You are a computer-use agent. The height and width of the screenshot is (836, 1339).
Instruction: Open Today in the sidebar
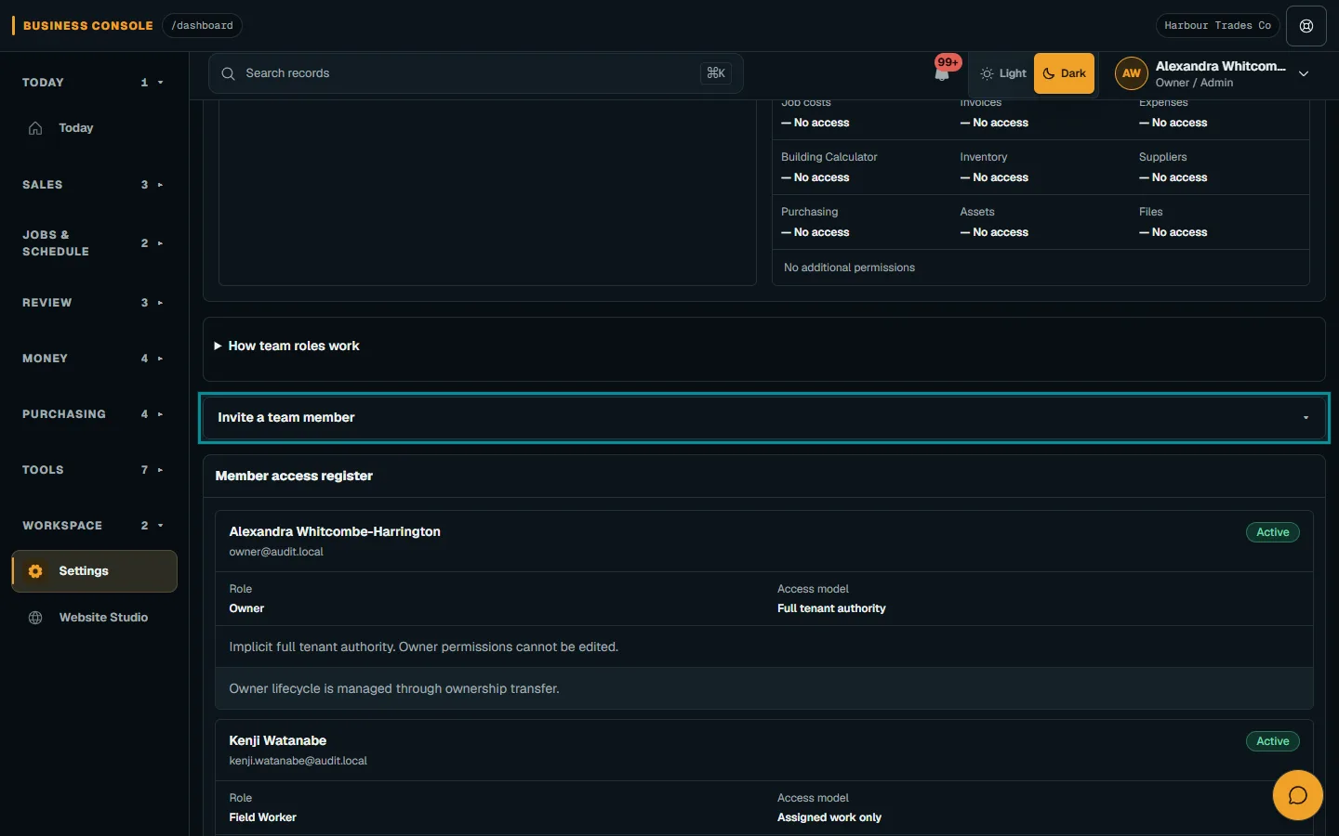[94, 128]
